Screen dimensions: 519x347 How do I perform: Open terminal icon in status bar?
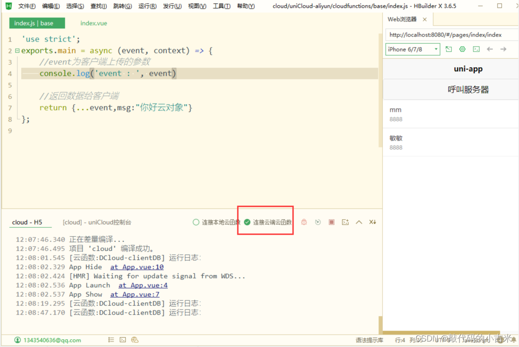[123, 340]
